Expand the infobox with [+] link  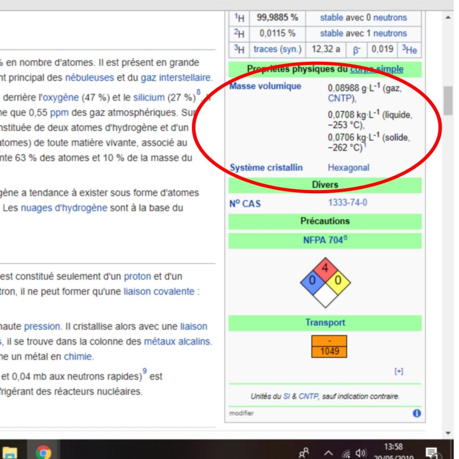[x=398, y=371]
